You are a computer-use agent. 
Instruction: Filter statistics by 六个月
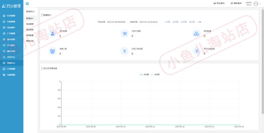click(x=183, y=22)
